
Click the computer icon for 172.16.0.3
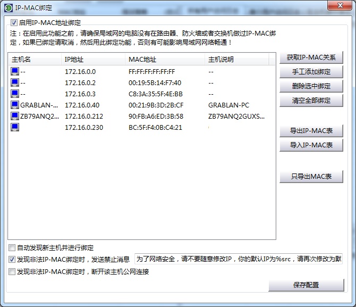(x=15, y=94)
